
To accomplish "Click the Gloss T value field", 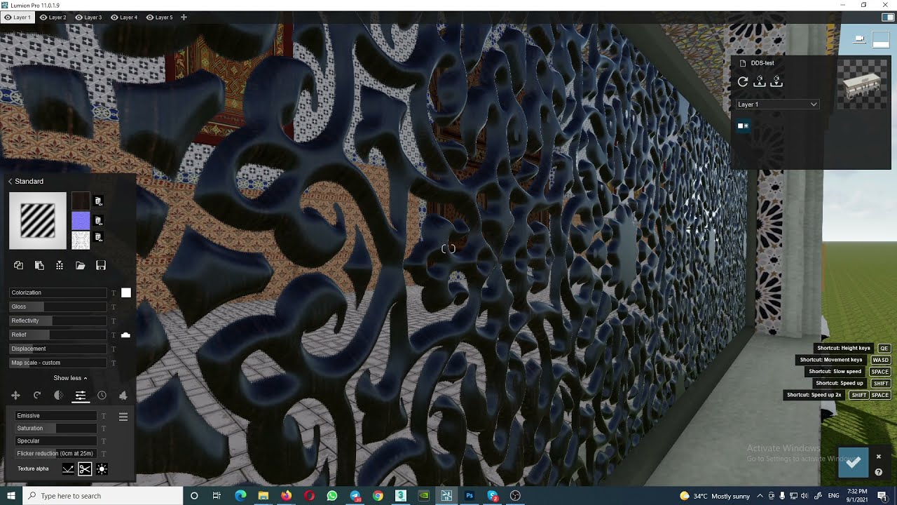I will click(114, 307).
